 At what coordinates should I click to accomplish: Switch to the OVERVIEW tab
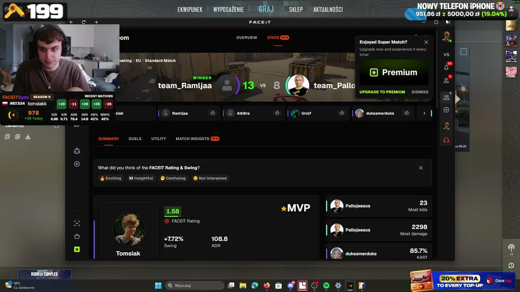tap(247, 38)
